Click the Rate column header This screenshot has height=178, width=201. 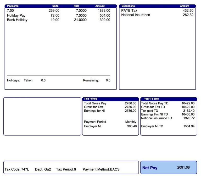(77, 6)
